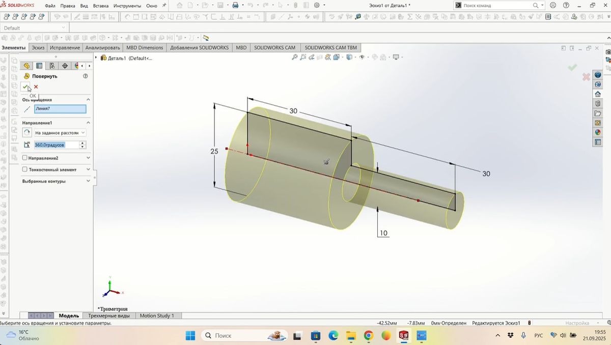Open the Appearances color ball in right task pane
611x345 pixels.
[x=598, y=132]
